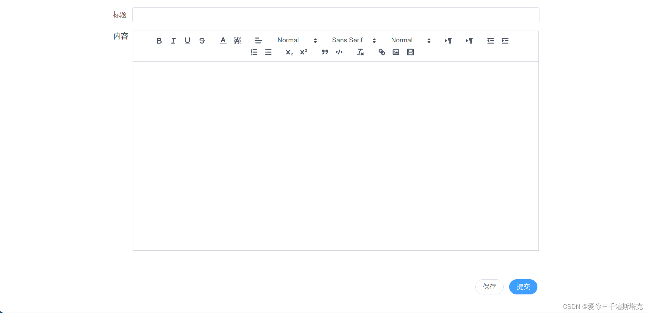Insert a hyperlink
Viewport: 648px width, 313px height.
click(x=382, y=52)
